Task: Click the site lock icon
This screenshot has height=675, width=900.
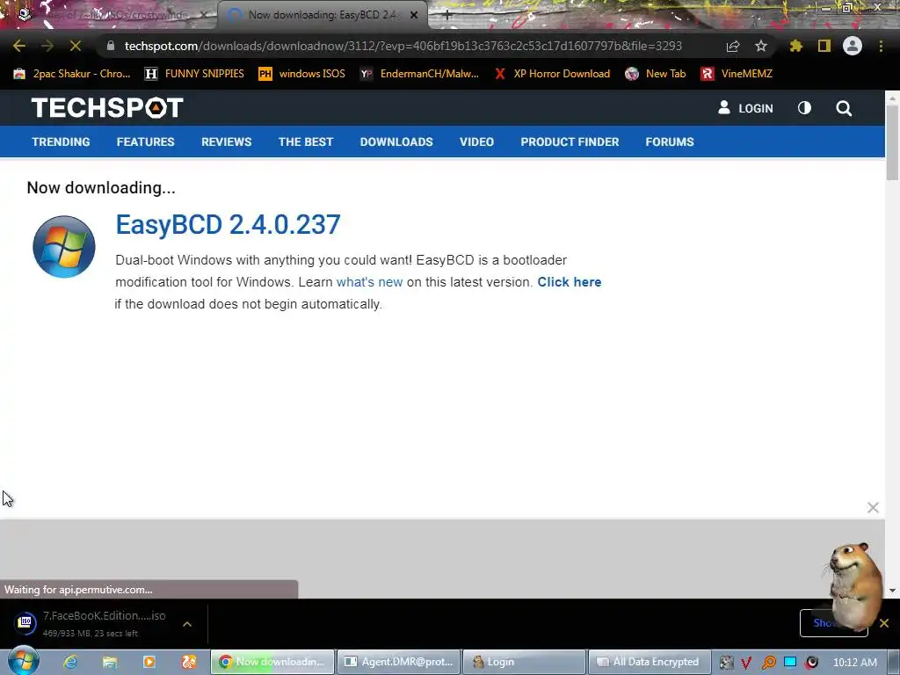Action: point(110,46)
